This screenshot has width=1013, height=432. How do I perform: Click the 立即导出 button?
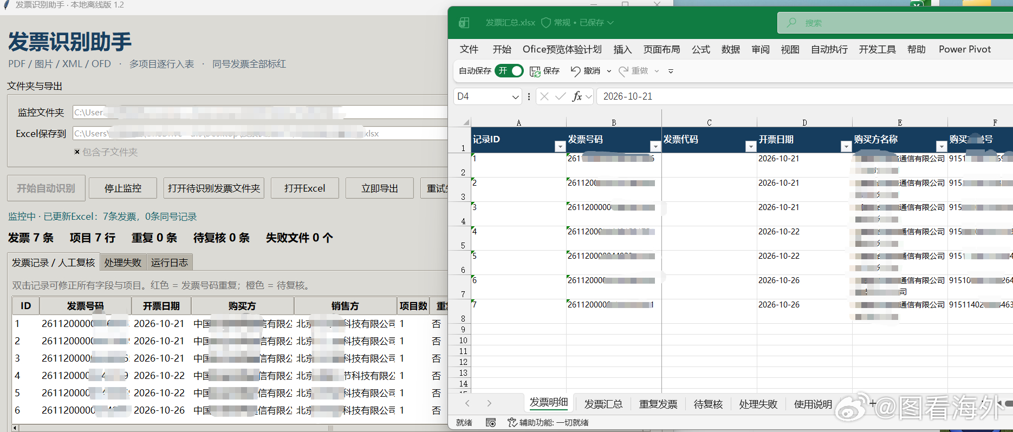[x=380, y=188]
